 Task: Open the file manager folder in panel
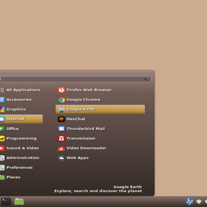(x=19, y=201)
